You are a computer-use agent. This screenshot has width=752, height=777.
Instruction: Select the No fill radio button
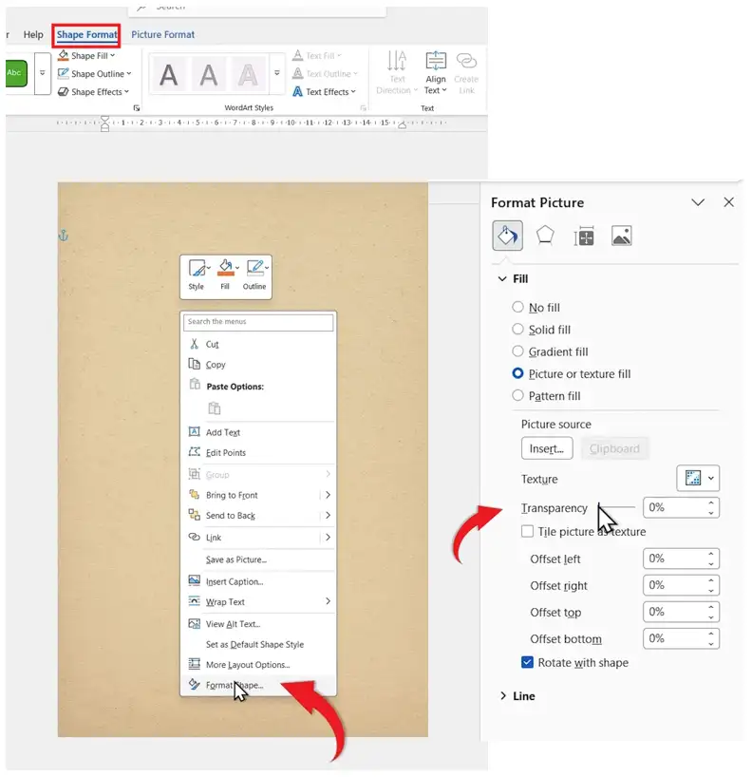pyautogui.click(x=517, y=307)
